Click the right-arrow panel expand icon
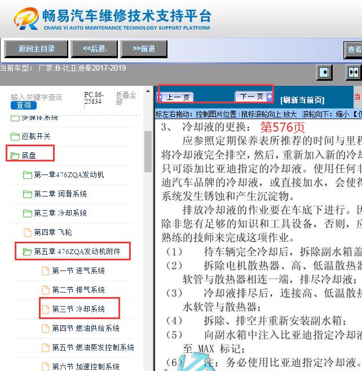 click(324, 72)
